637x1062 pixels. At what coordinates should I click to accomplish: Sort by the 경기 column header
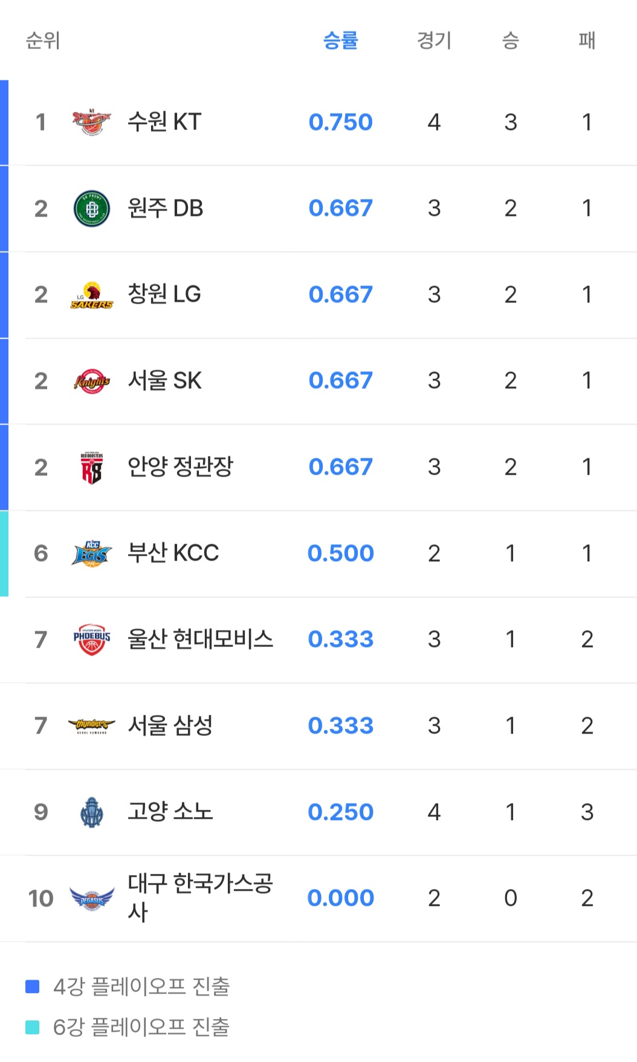(x=434, y=41)
